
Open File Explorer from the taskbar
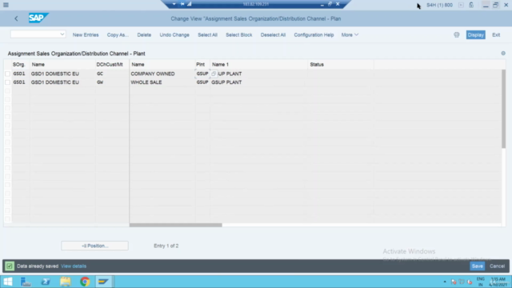pyautogui.click(x=66, y=282)
